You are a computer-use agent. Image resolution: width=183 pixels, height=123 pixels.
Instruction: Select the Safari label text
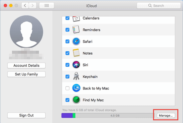[x=88, y=41]
